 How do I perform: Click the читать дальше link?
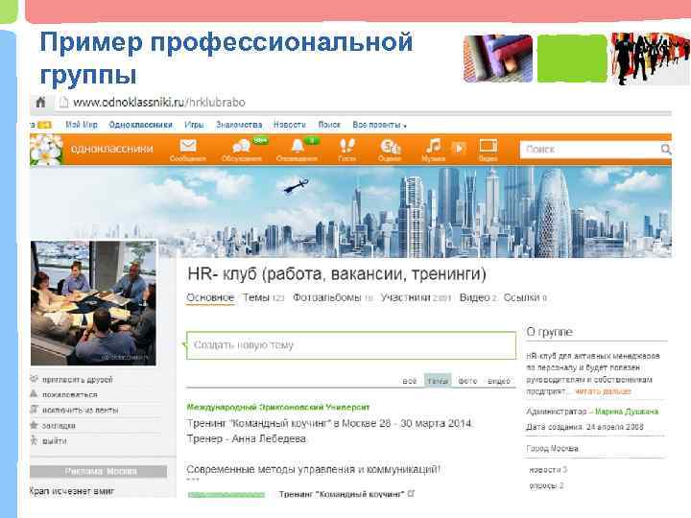(603, 391)
